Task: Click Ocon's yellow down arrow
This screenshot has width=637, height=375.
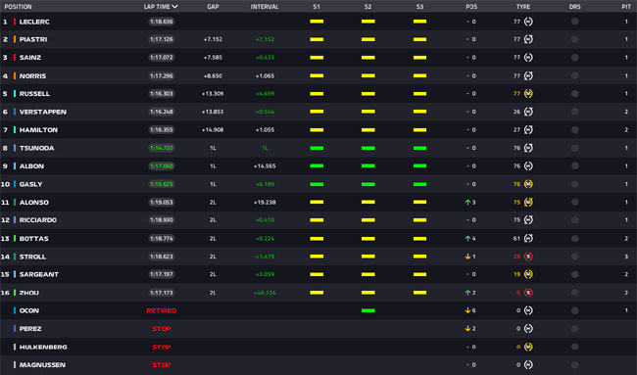Action: coord(467,310)
